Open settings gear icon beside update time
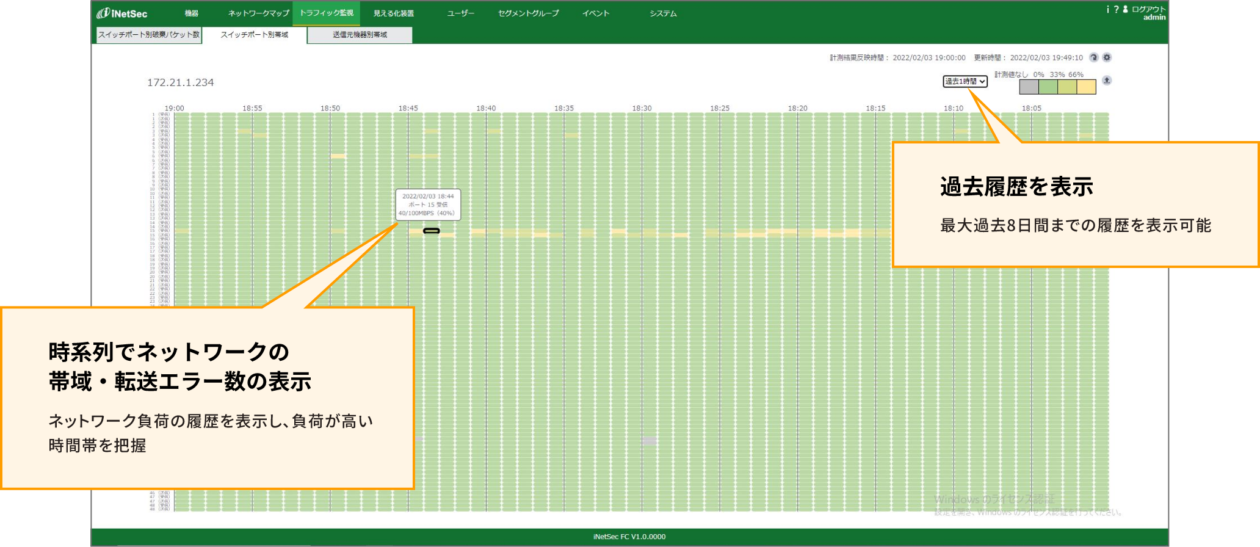Viewport: 1260px width, 547px height. click(1107, 57)
